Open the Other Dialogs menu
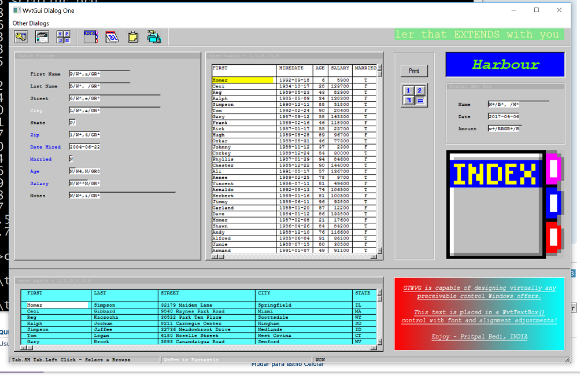The height and width of the screenshot is (379, 580). coord(31,23)
